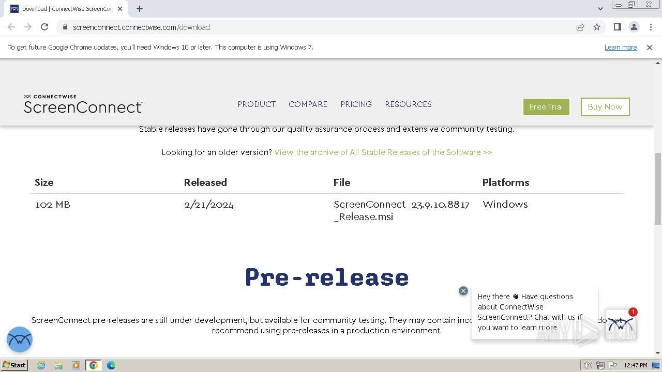This screenshot has height=372, width=662.
Task: Click the Buy Now button
Action: (605, 107)
